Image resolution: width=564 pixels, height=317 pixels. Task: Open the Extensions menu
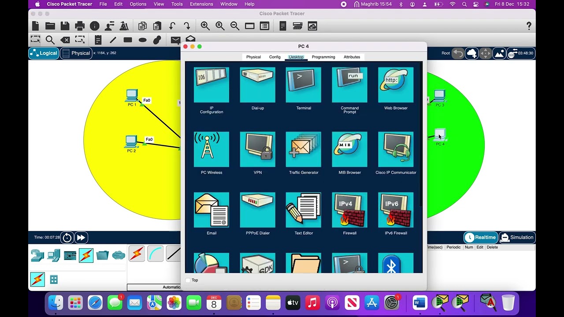[x=200, y=4]
